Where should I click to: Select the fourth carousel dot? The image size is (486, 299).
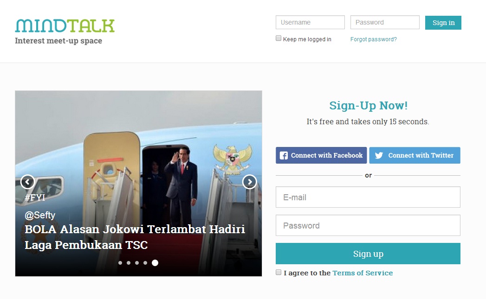coord(145,263)
